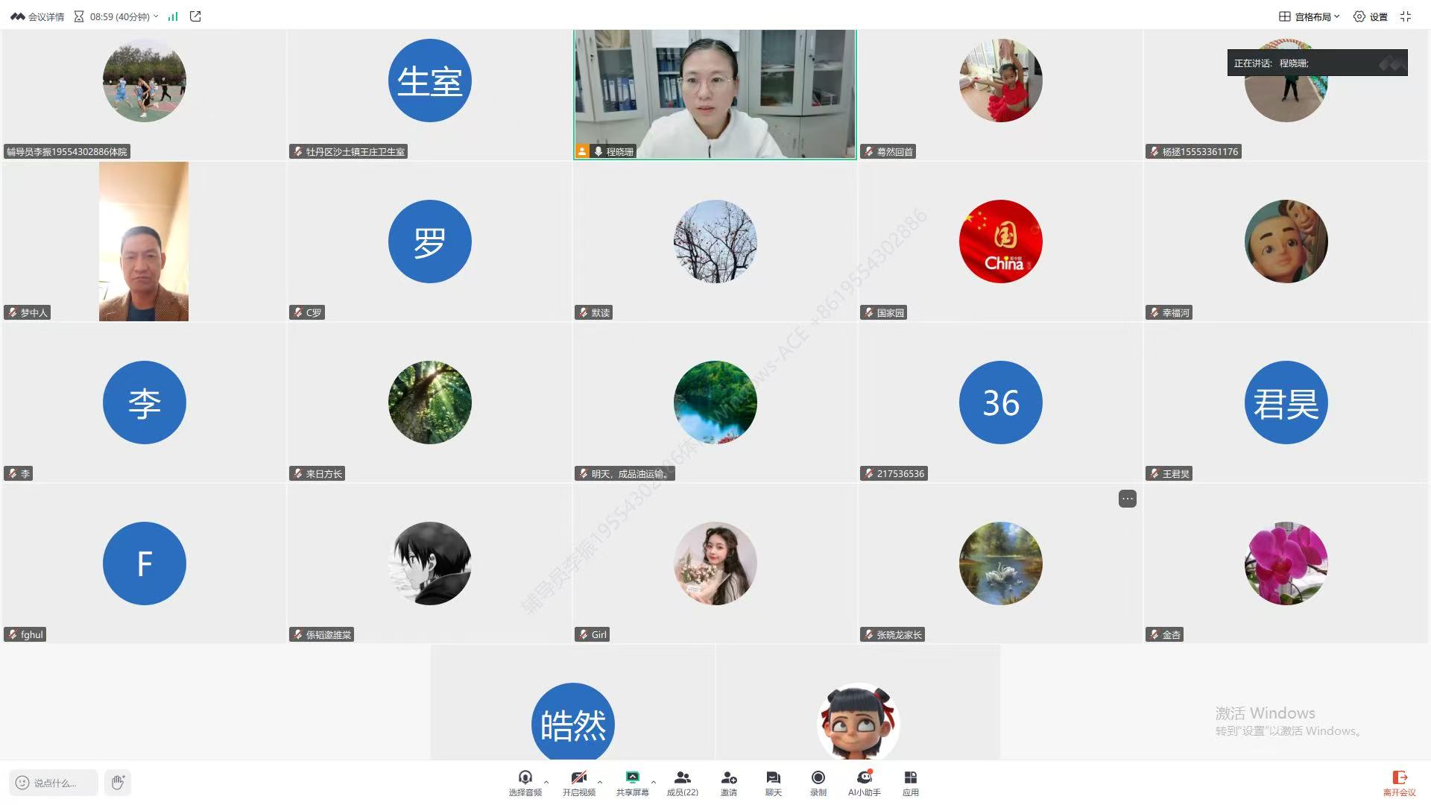Click the 邀请 invite icon
1431x805 pixels.
click(728, 783)
